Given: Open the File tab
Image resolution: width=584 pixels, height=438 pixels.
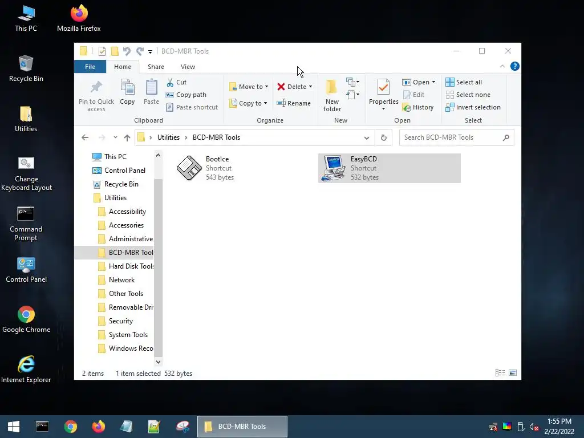Looking at the screenshot, I should pos(90,67).
